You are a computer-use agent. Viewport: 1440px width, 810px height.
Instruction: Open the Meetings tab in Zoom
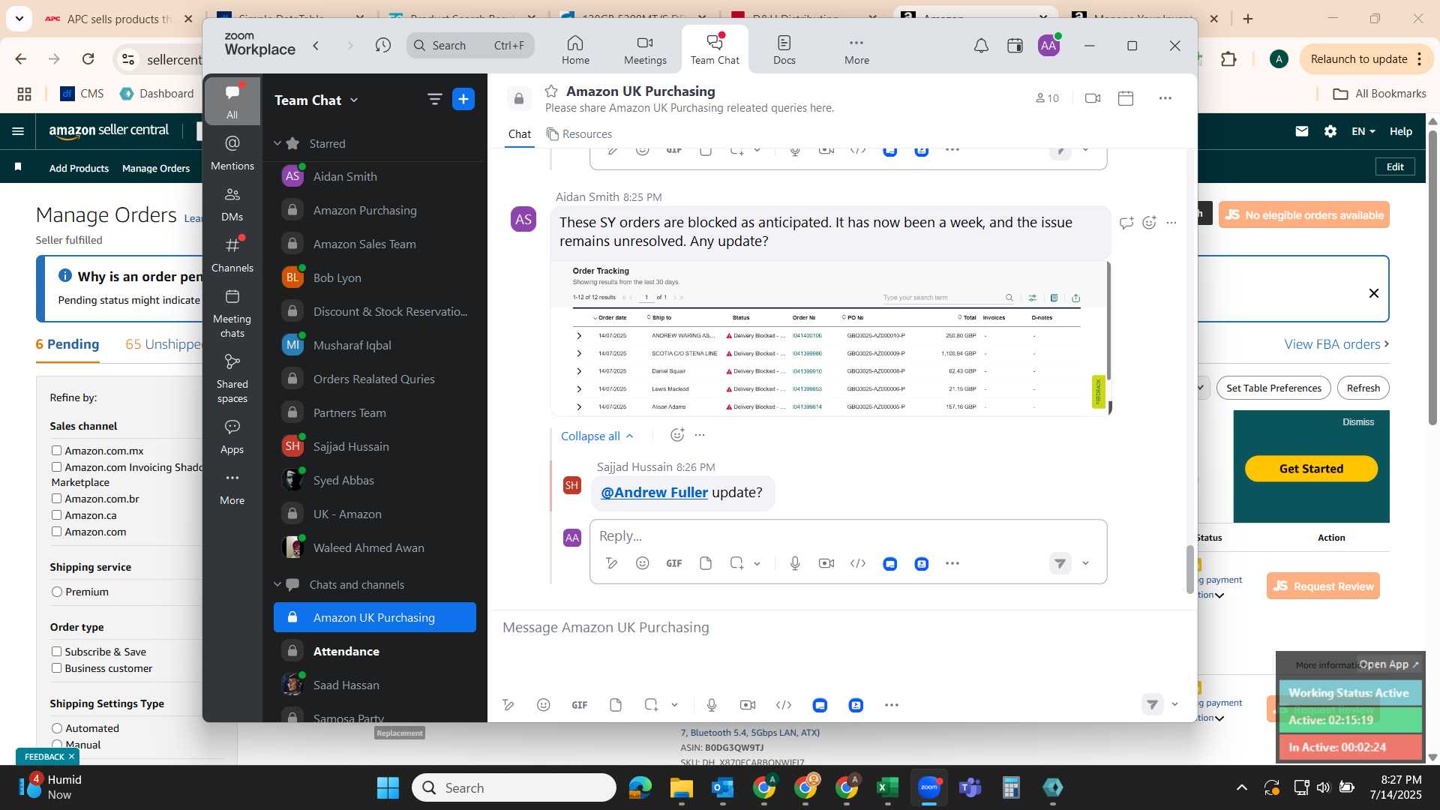(645, 49)
